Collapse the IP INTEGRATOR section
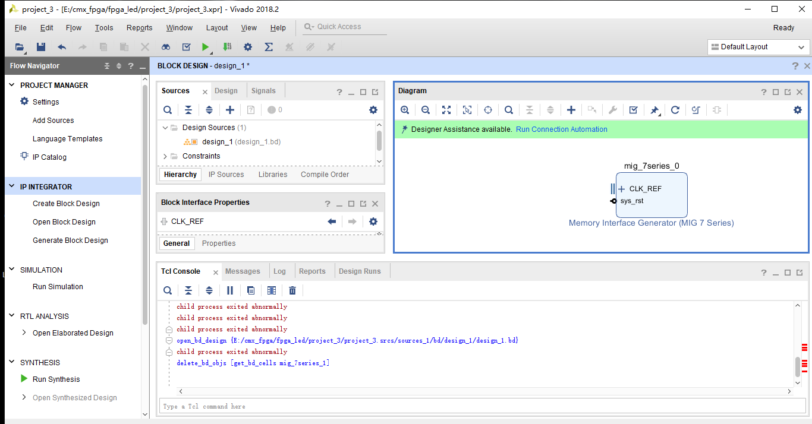 coord(12,186)
